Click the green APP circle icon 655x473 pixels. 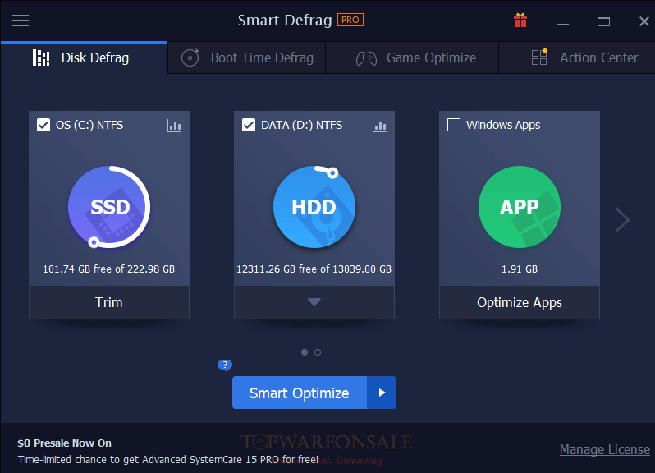[x=520, y=207]
